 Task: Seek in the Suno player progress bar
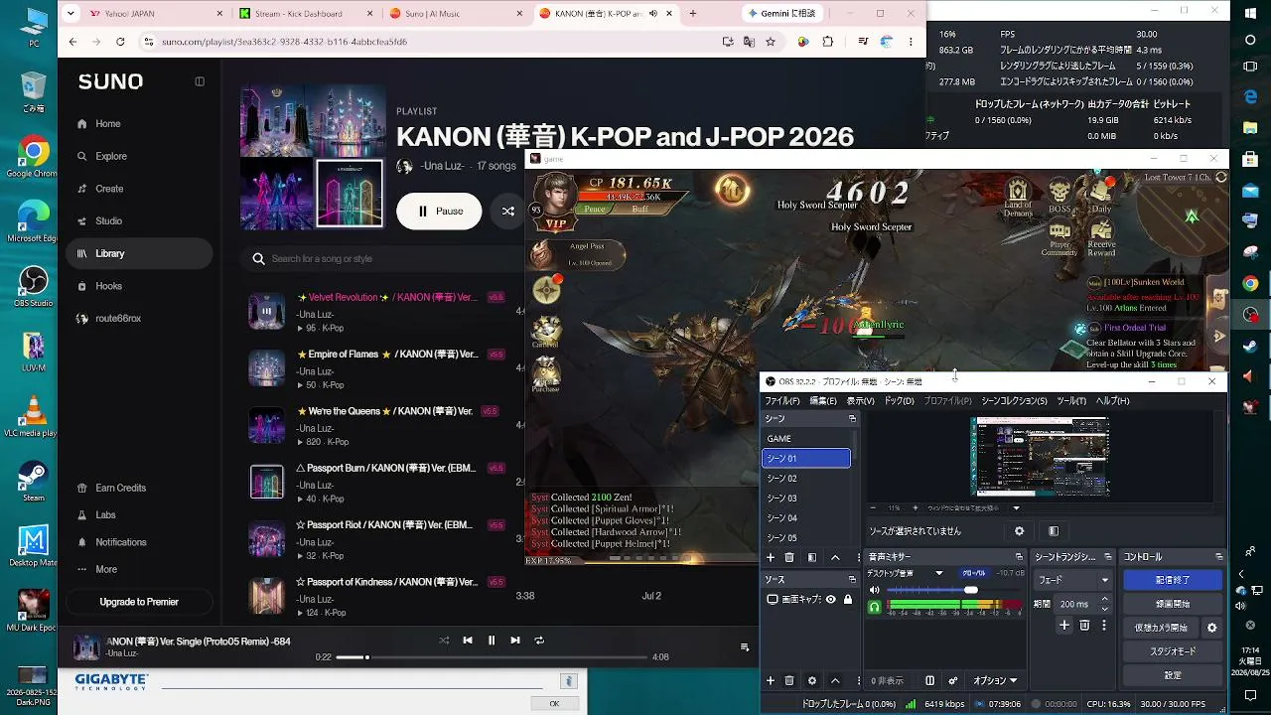tap(492, 657)
